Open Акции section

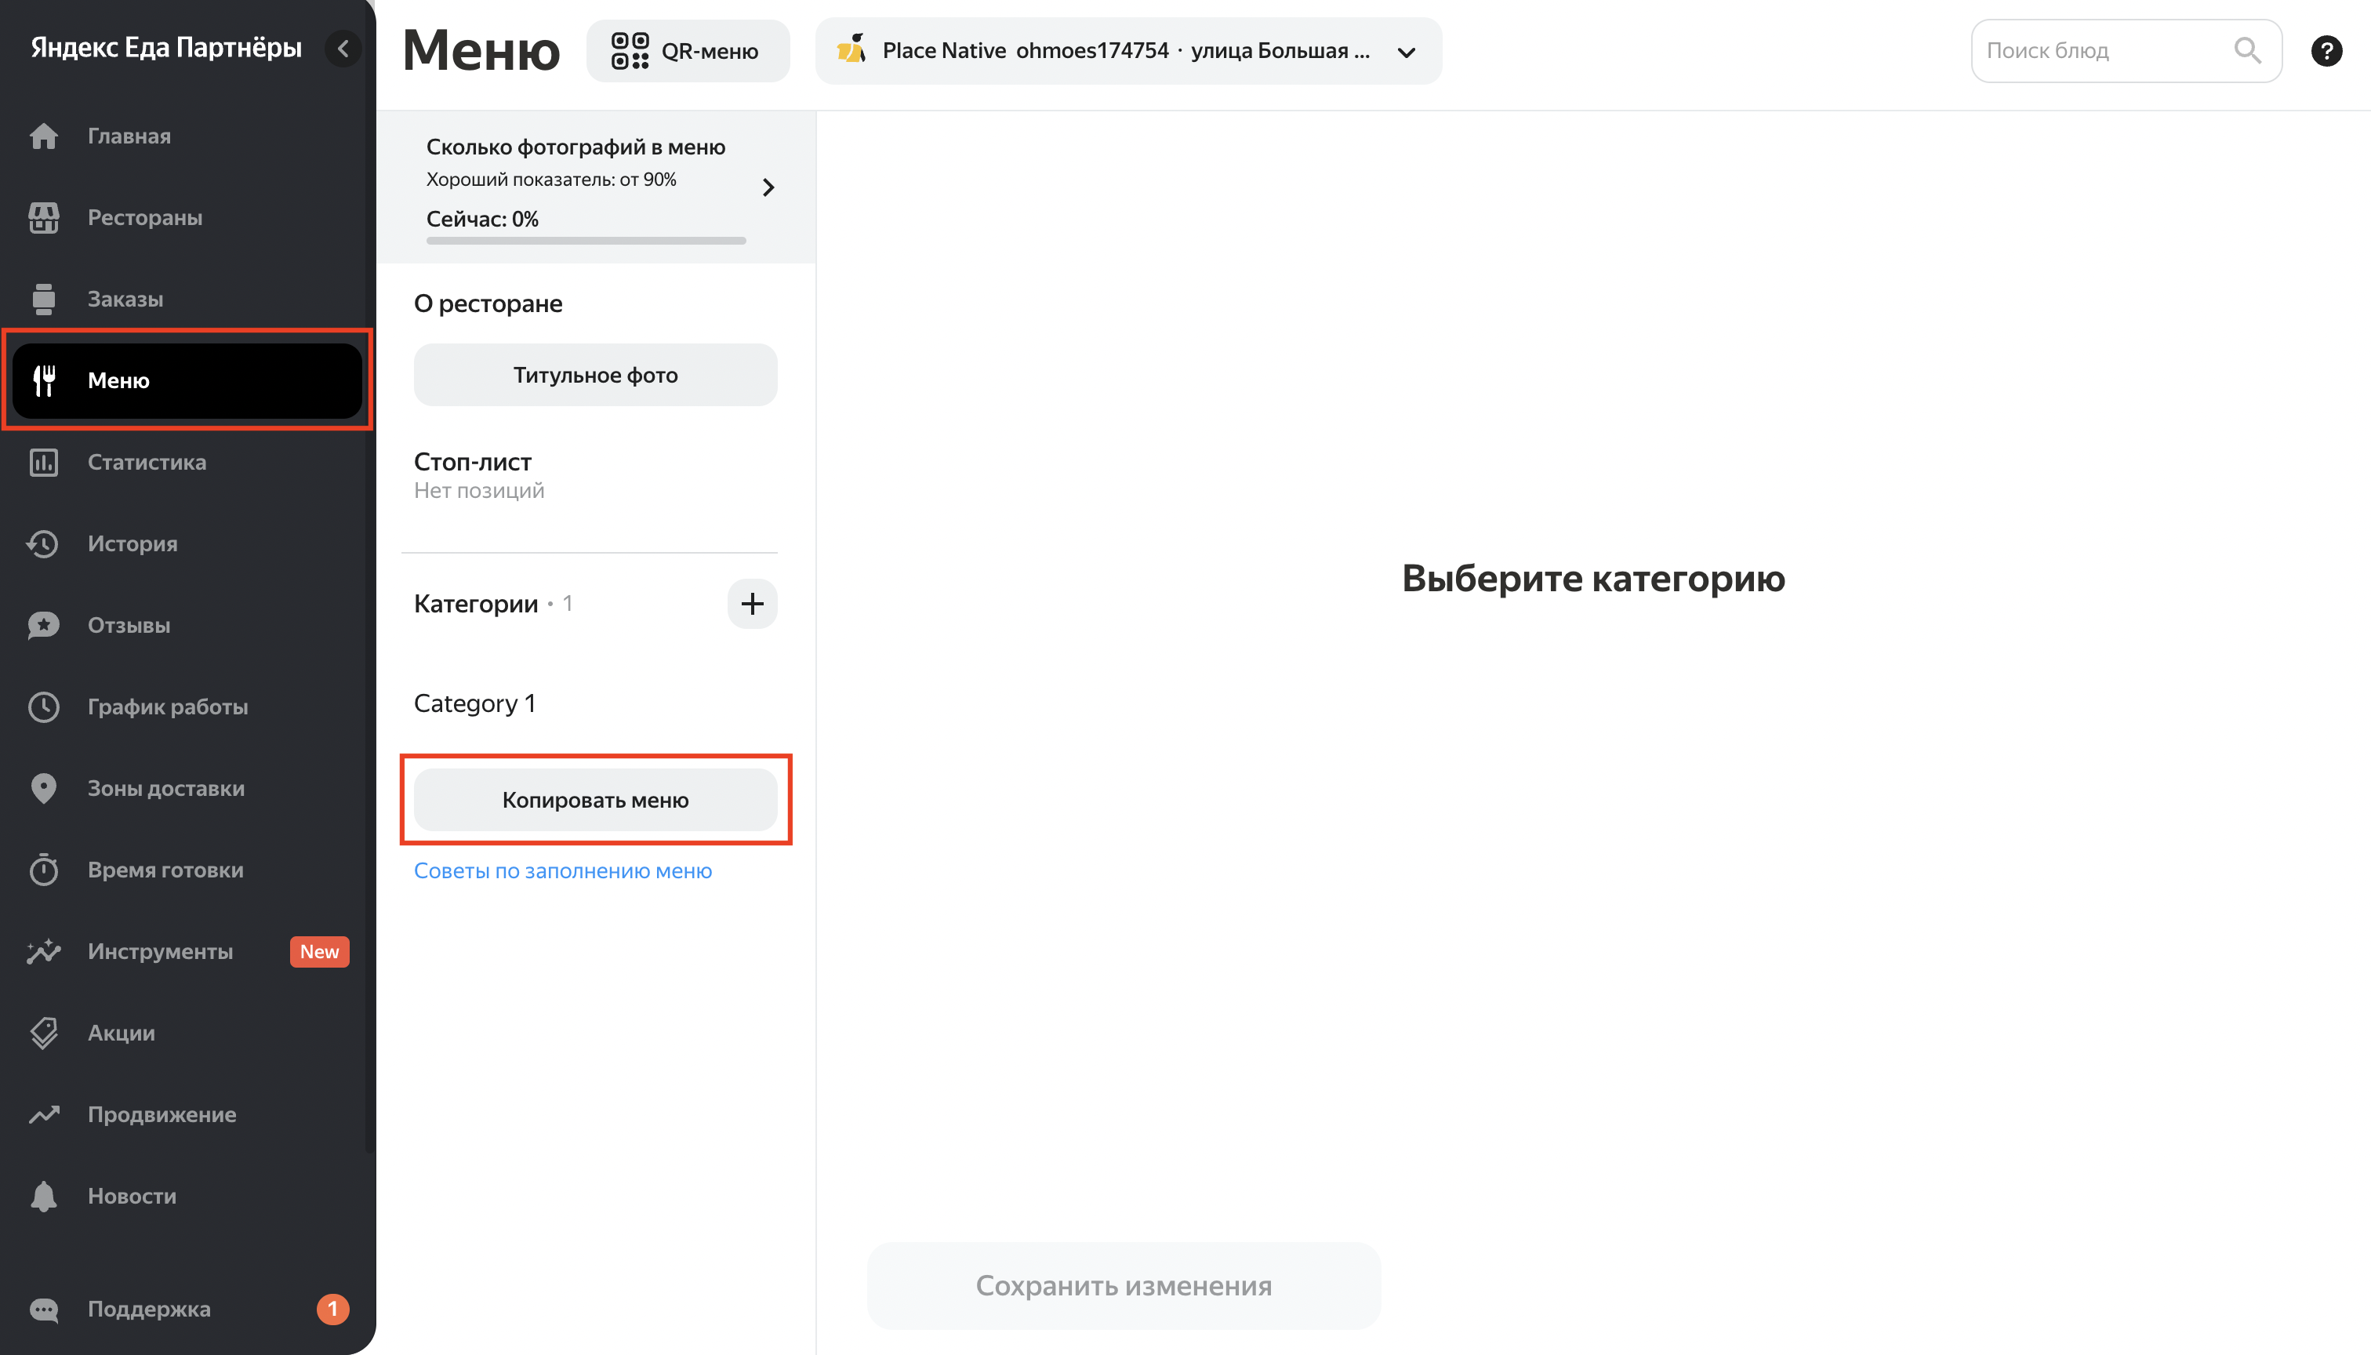click(187, 1033)
